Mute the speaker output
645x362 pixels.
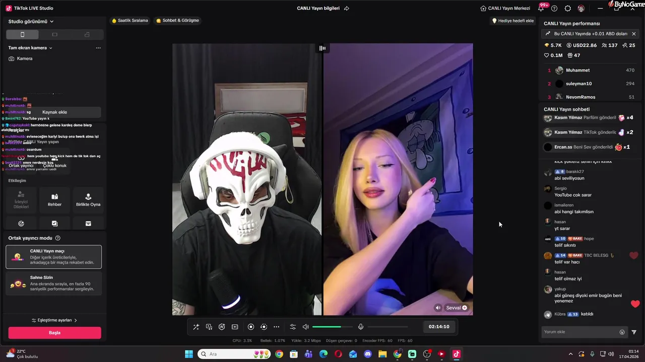click(x=305, y=327)
